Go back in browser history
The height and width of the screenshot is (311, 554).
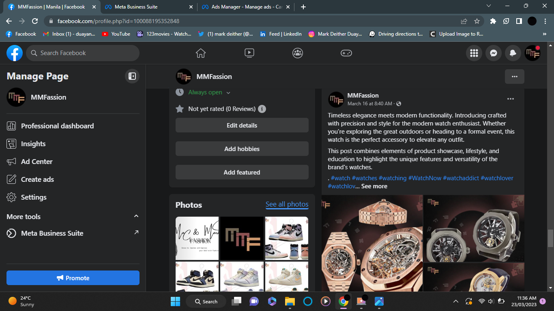(9, 21)
